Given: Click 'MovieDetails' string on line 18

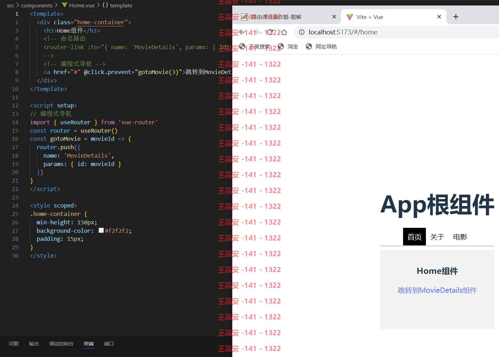Looking at the screenshot, I should click(87, 156).
